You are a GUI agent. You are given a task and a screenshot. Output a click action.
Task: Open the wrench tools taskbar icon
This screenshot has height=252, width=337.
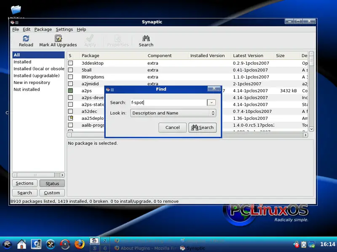pyautogui.click(x=51, y=244)
